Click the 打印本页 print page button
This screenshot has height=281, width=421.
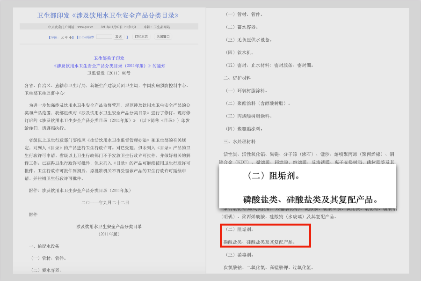141,37
